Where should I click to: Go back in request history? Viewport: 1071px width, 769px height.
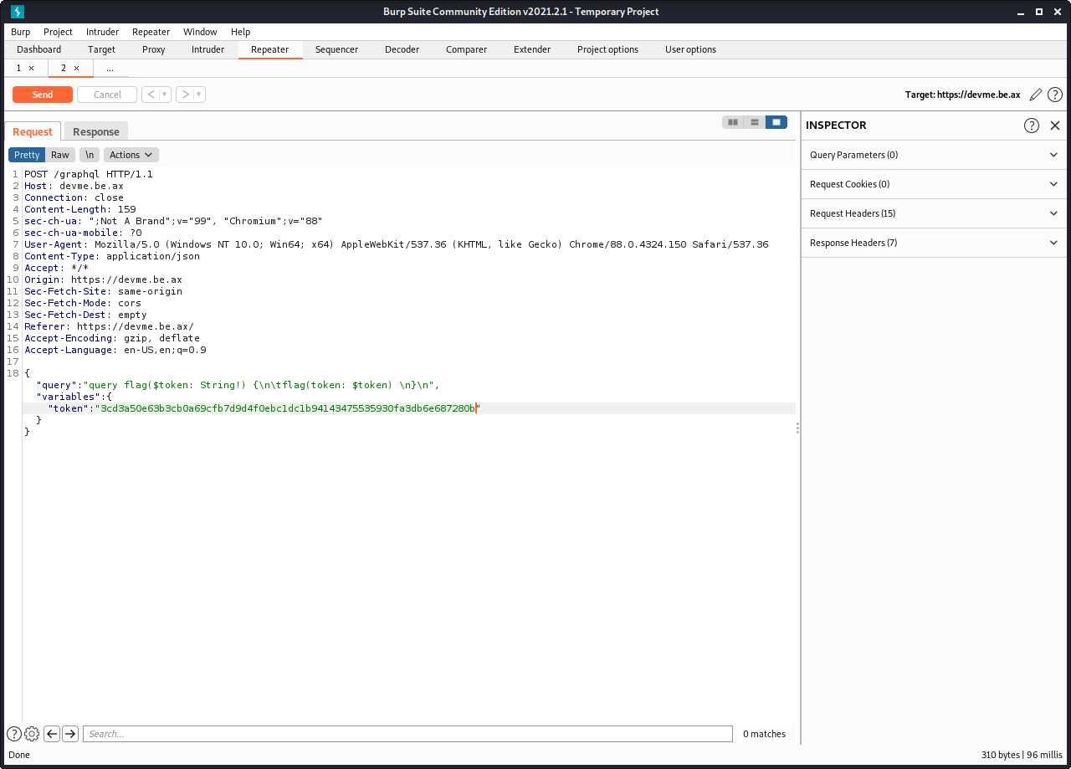pyautogui.click(x=151, y=95)
